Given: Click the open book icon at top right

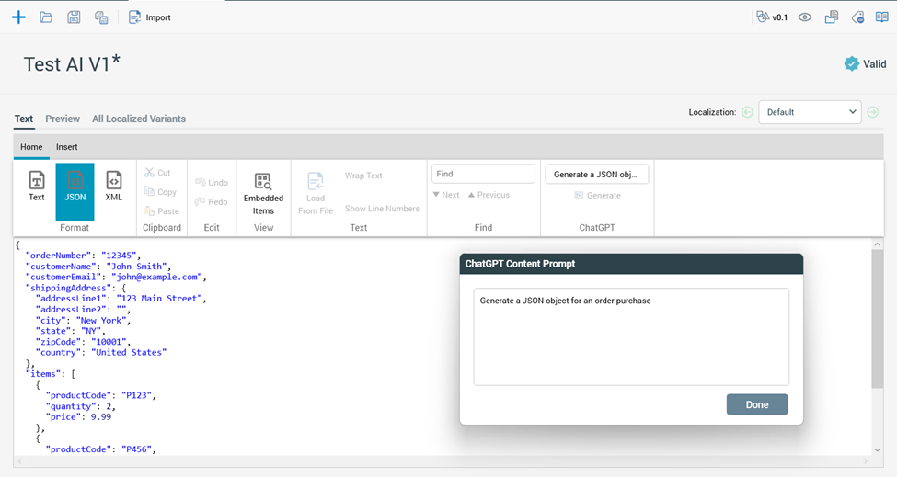Looking at the screenshot, I should click(882, 17).
